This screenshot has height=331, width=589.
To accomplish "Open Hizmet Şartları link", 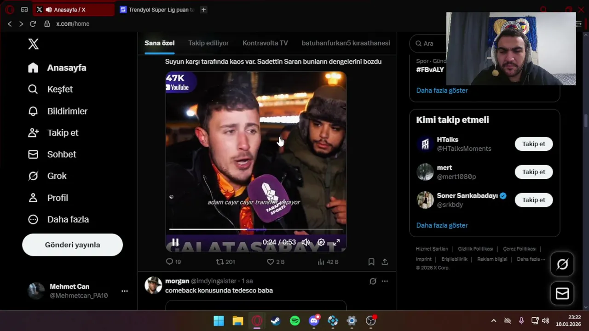I will coord(432,249).
